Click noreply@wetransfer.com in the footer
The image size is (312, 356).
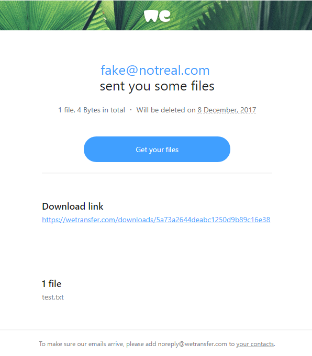193,344
